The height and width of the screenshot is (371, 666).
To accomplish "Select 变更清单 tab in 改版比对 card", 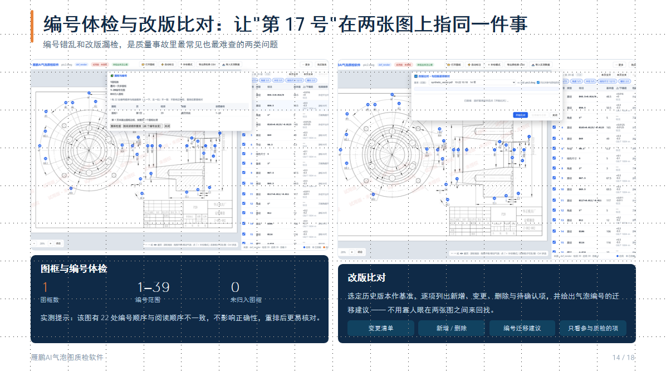I will coord(380,328).
